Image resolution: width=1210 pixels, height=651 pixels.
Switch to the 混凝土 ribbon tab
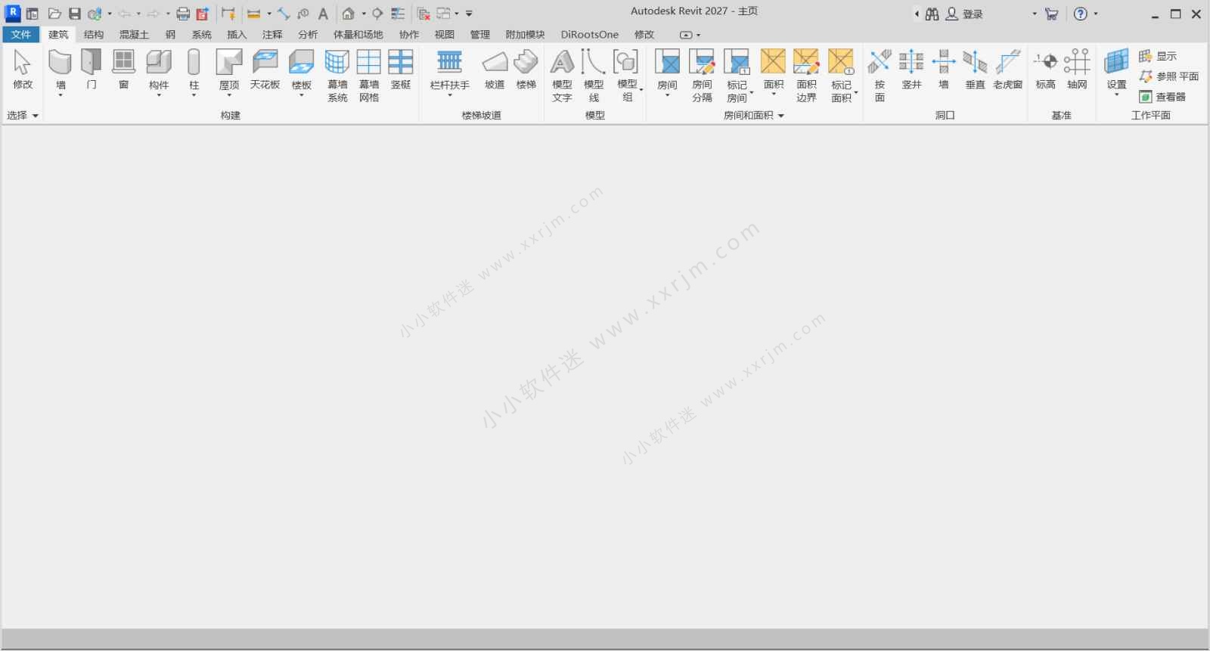134,34
